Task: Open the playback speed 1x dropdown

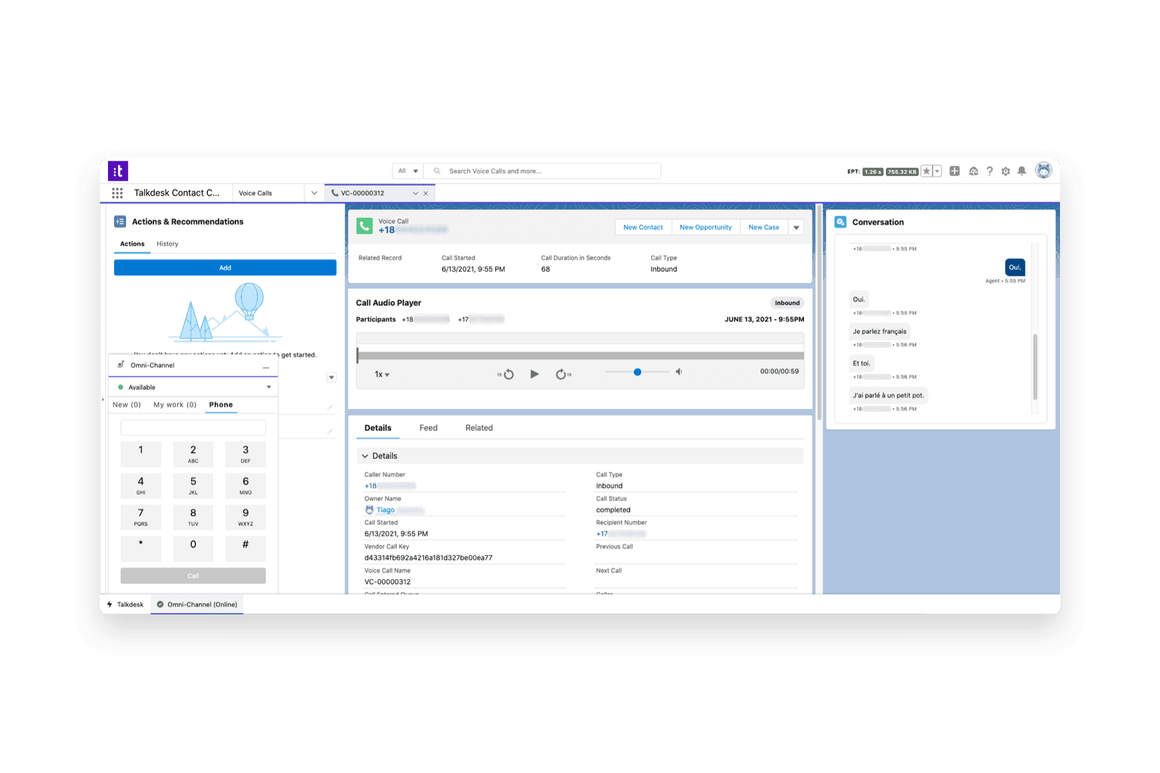Action: pos(381,374)
